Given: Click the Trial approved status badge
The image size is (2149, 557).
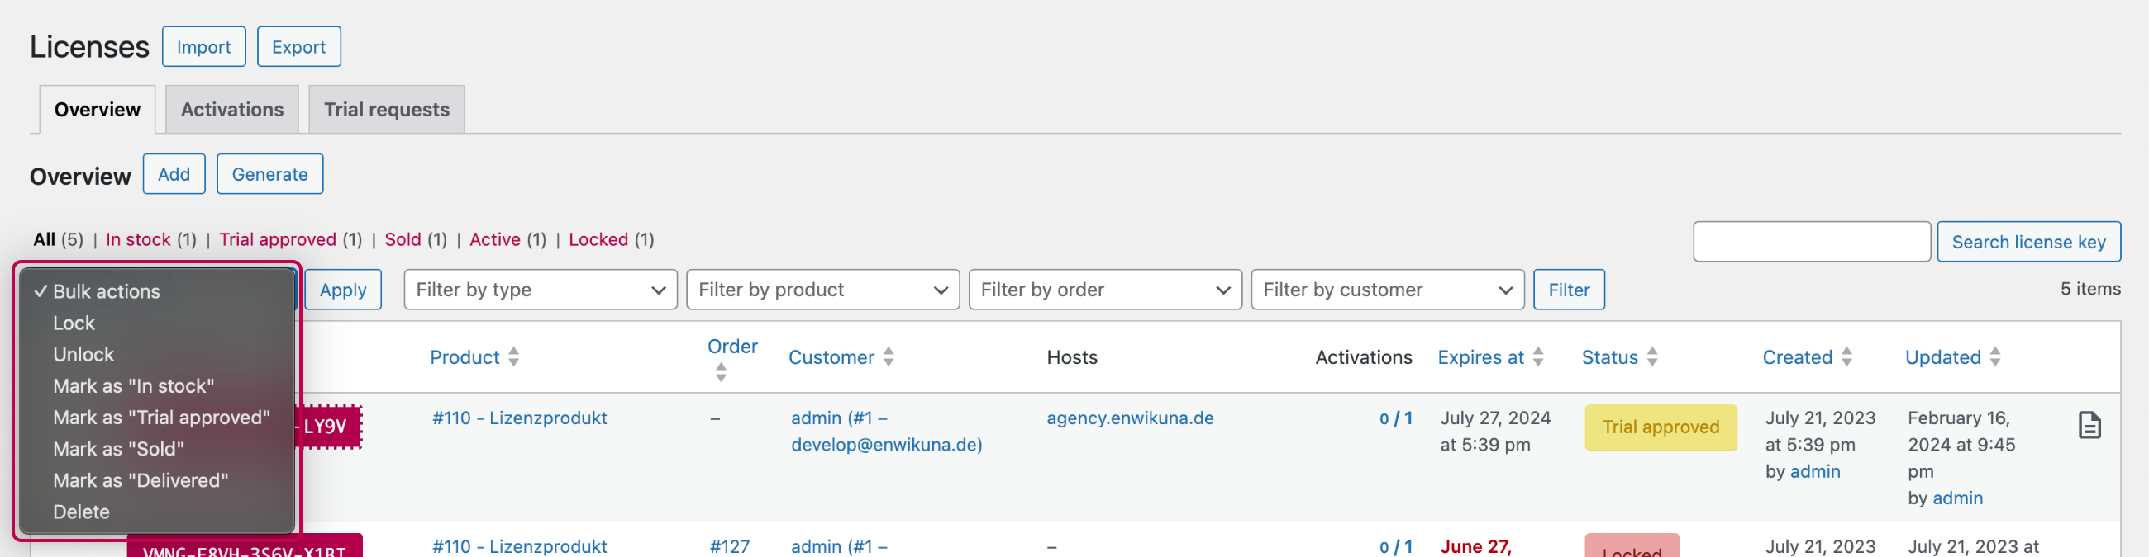Looking at the screenshot, I should 1661,428.
